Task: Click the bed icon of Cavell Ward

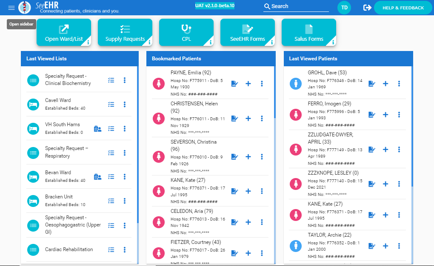Action: pyautogui.click(x=33, y=105)
